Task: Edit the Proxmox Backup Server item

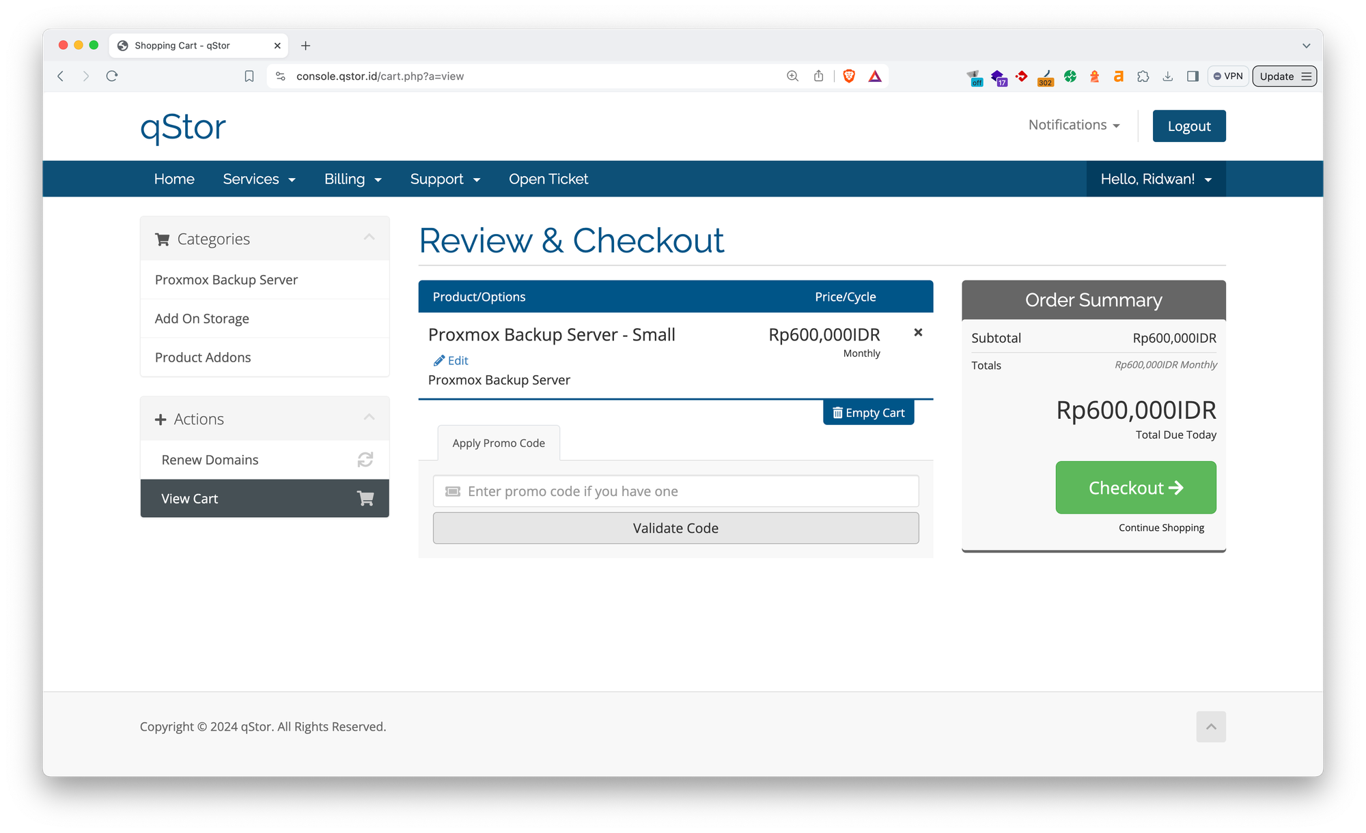Action: (x=451, y=360)
